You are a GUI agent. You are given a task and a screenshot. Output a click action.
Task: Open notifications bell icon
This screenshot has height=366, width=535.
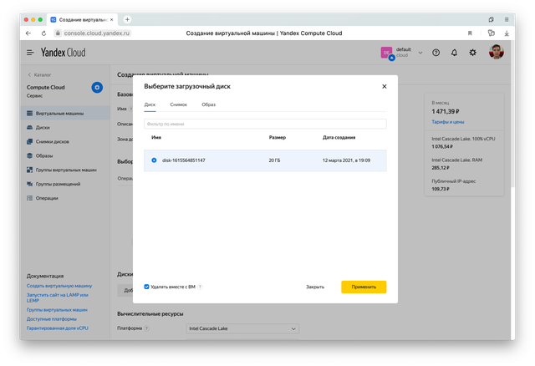point(454,52)
